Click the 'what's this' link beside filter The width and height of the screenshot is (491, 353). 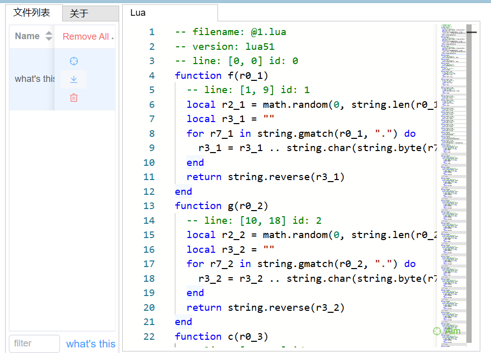coord(91,344)
